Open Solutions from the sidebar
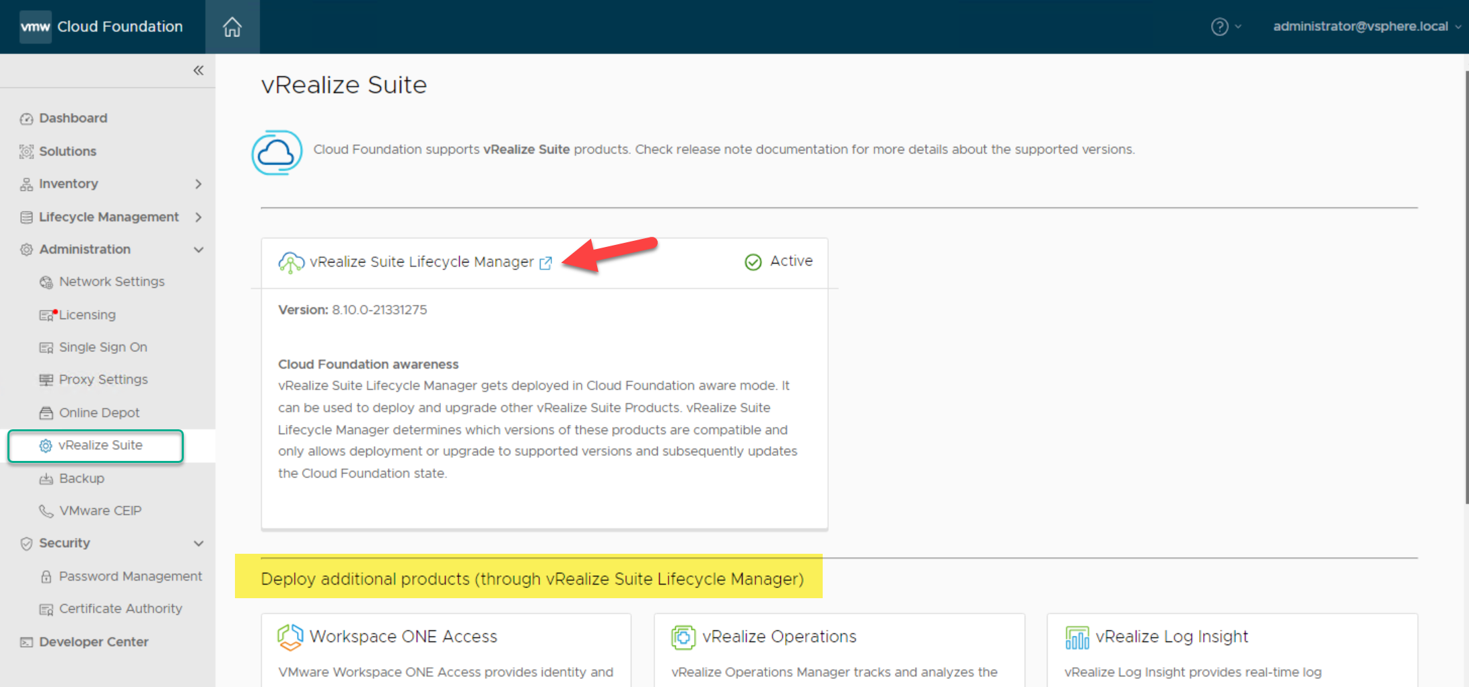The height and width of the screenshot is (687, 1469). [67, 151]
